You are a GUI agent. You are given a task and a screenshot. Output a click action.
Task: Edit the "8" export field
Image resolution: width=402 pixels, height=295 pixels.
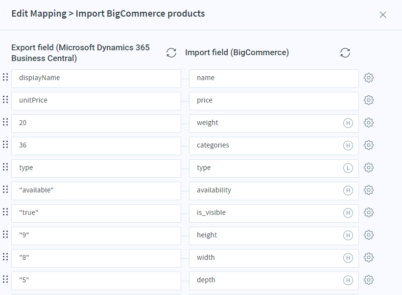96,258
